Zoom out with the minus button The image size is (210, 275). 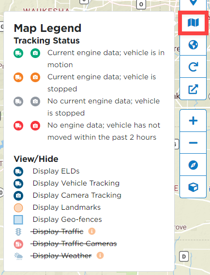point(193,143)
